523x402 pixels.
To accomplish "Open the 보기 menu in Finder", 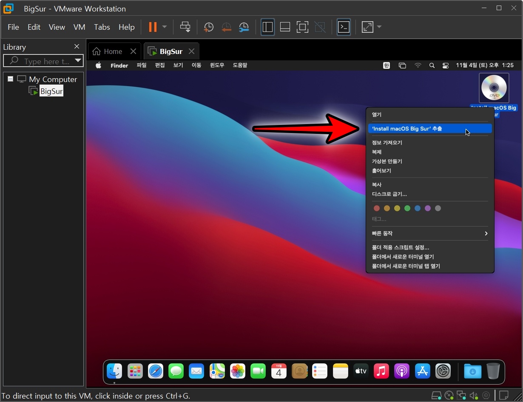I will click(x=178, y=65).
